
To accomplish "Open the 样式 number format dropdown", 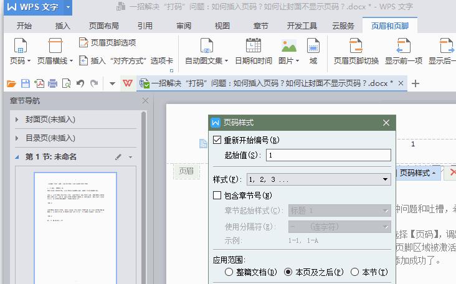I will tap(318, 179).
